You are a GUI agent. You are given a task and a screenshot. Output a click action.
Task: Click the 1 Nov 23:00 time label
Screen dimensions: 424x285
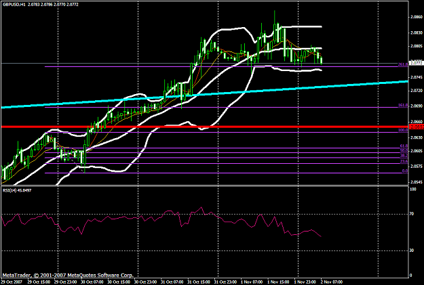click(x=305, y=282)
